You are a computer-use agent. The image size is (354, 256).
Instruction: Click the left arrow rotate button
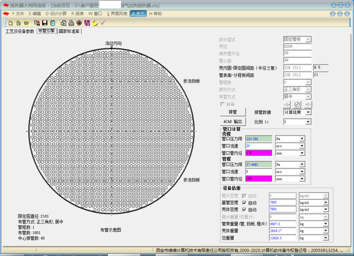[287, 105]
